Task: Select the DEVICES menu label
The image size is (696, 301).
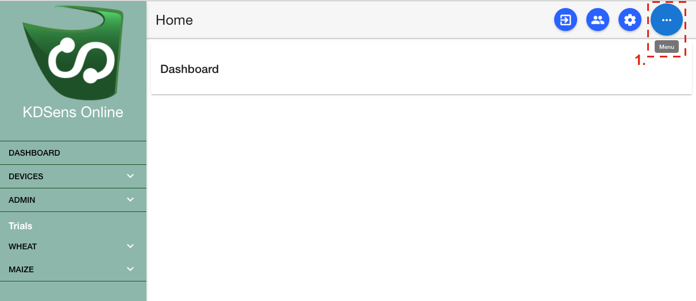Action: tap(26, 176)
